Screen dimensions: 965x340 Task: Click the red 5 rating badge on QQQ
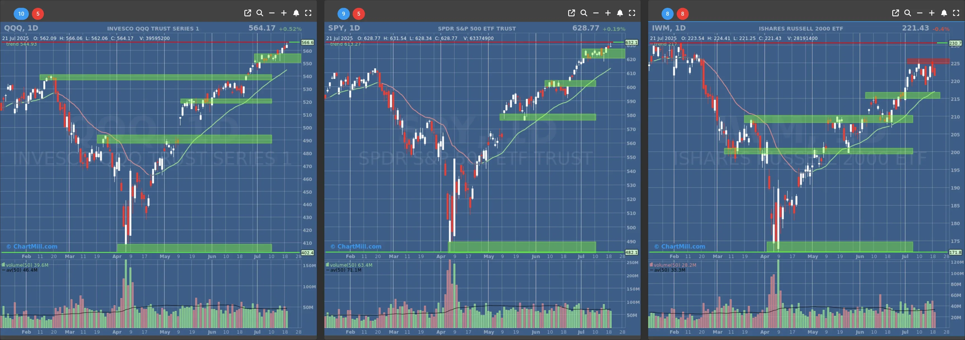coord(38,14)
